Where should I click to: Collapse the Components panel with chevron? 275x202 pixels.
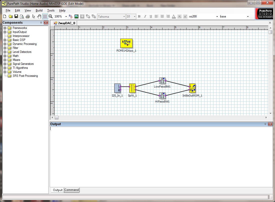[x=41, y=22]
